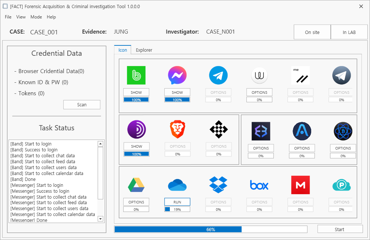Click the Scan credentials button
Image resolution: width=370 pixels, height=240 pixels.
pyautogui.click(x=82, y=104)
